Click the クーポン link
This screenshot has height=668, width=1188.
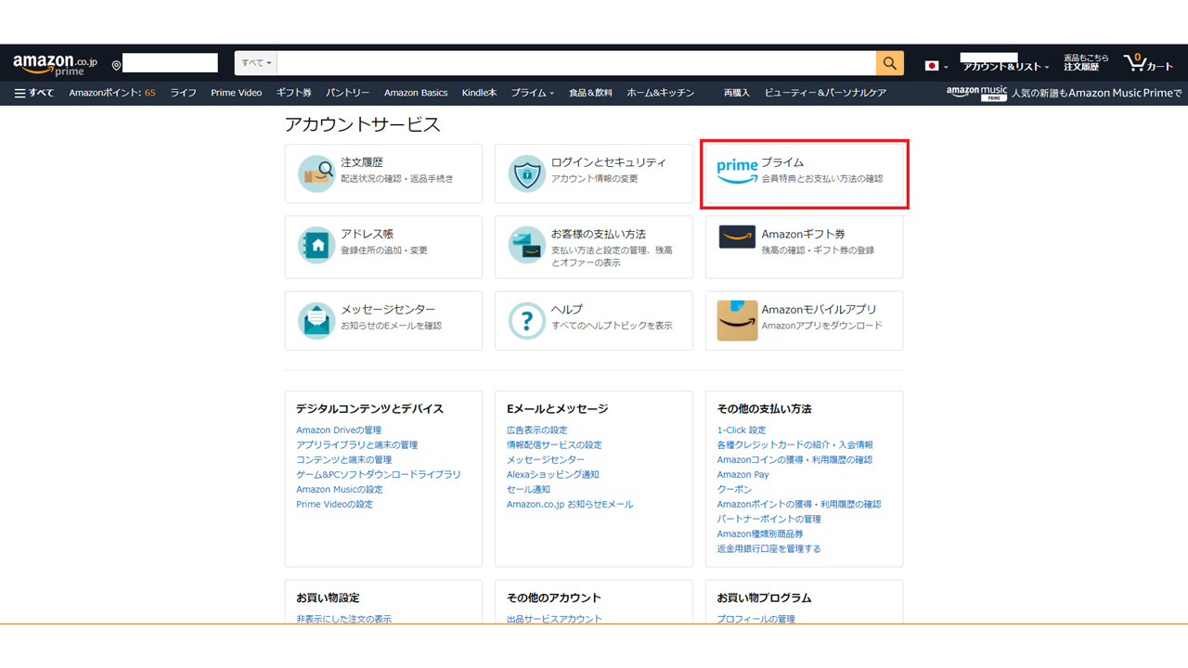point(734,489)
